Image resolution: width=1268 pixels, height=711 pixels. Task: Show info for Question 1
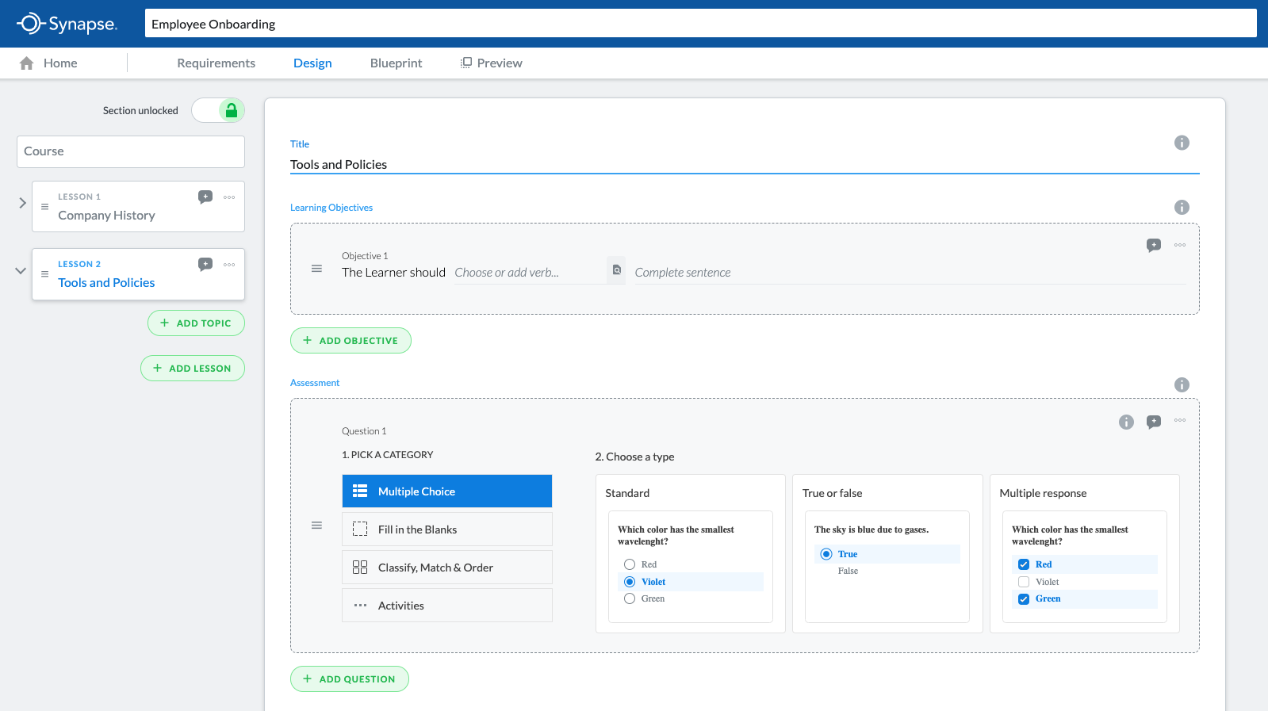[x=1126, y=422]
